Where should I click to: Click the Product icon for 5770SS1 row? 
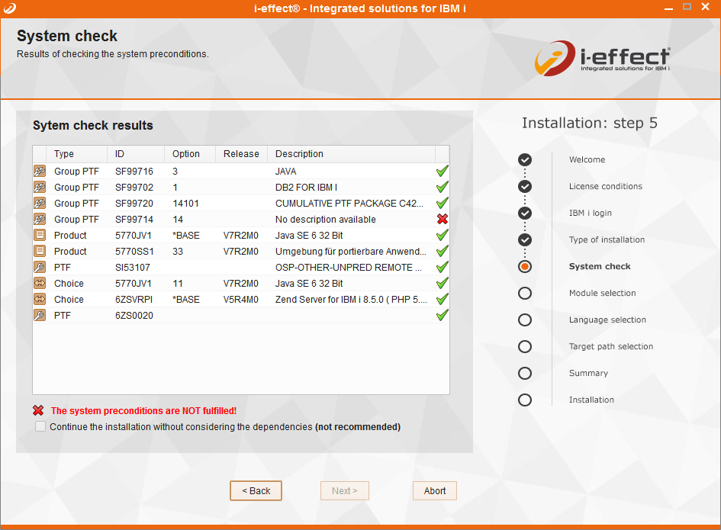40,252
